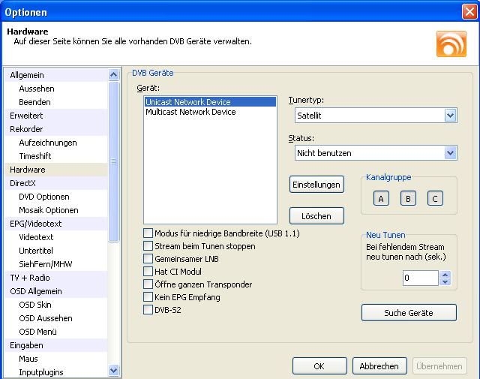
Task: Toggle Stream beim Tunen stoppen
Action: click(x=148, y=246)
